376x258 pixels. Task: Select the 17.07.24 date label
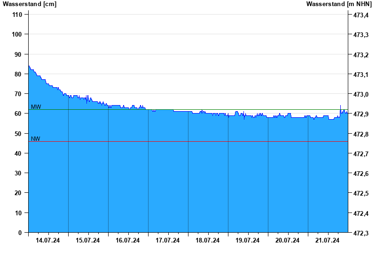click(167, 240)
